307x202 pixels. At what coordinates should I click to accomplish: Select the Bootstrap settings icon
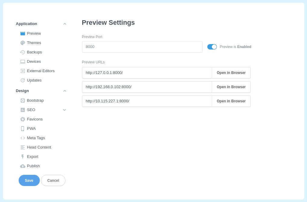tap(23, 100)
